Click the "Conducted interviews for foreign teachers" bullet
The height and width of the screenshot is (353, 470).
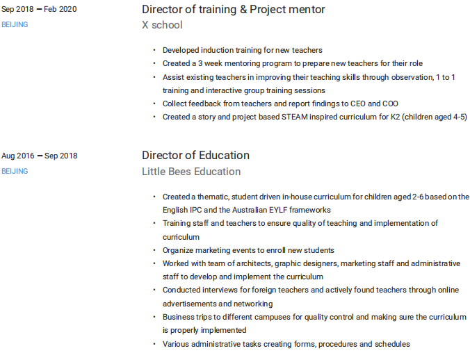(x=311, y=290)
